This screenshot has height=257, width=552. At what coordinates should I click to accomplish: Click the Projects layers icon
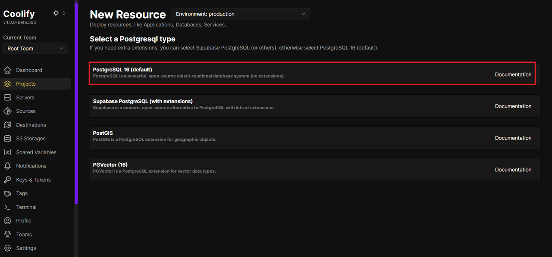pos(7,84)
